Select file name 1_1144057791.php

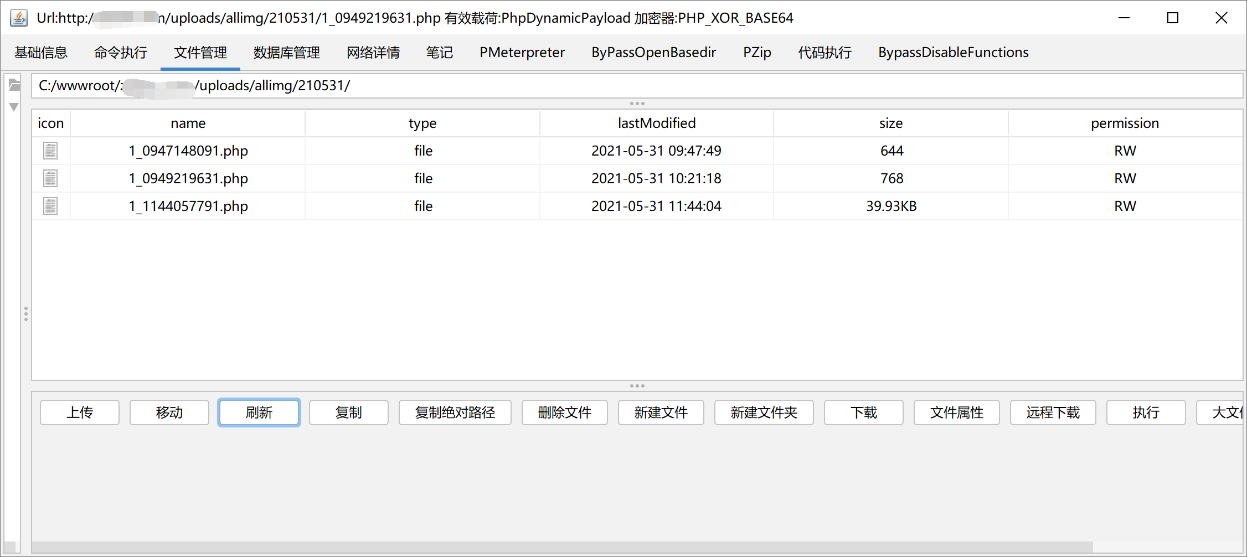click(188, 206)
